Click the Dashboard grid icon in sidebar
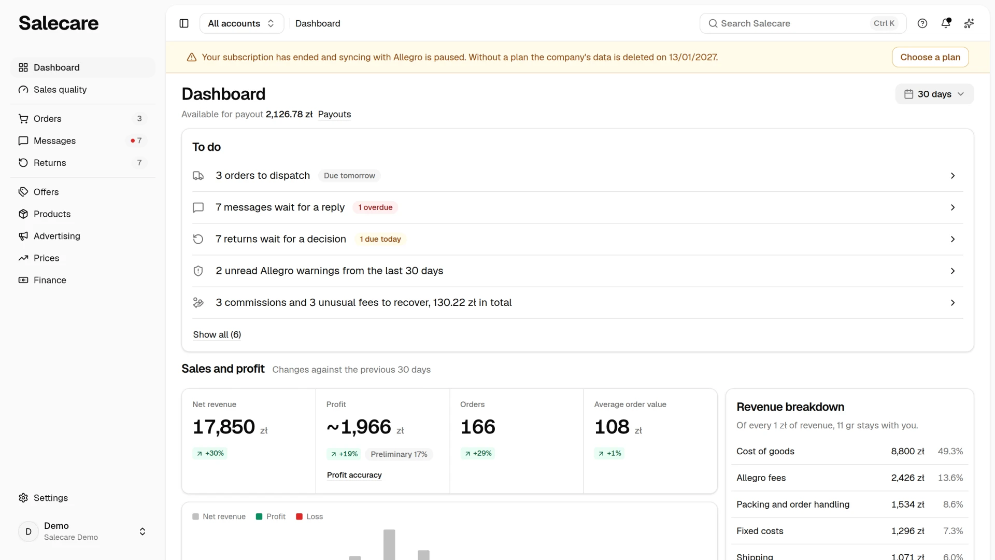The image size is (995, 560). (23, 67)
